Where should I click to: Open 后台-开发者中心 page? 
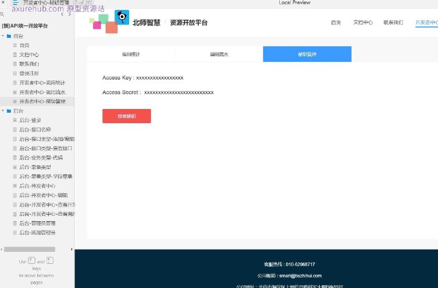tap(37, 186)
